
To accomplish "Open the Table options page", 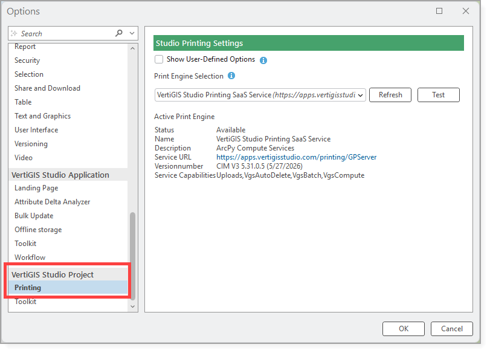I will [x=23, y=102].
